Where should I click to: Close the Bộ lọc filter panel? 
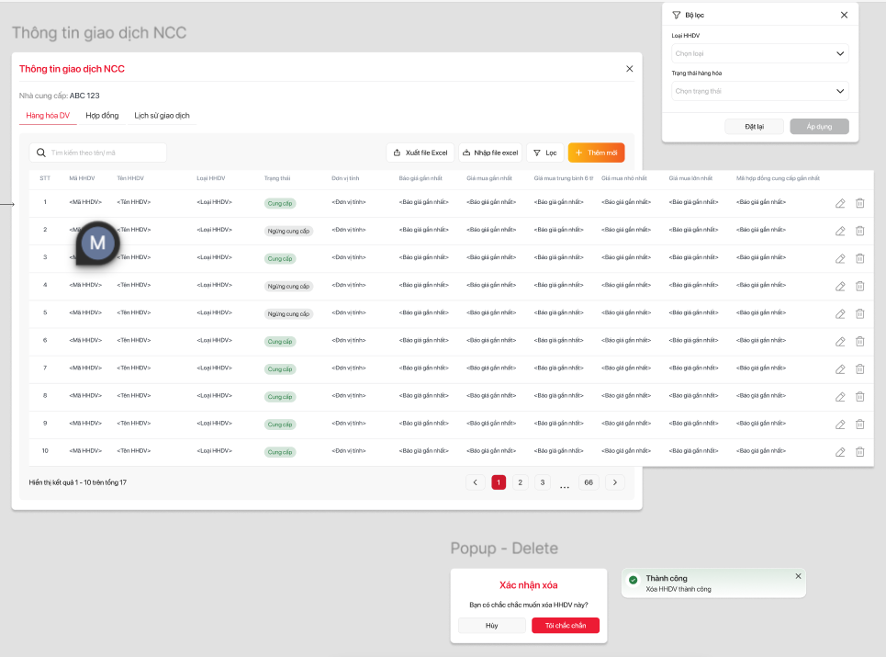[844, 15]
